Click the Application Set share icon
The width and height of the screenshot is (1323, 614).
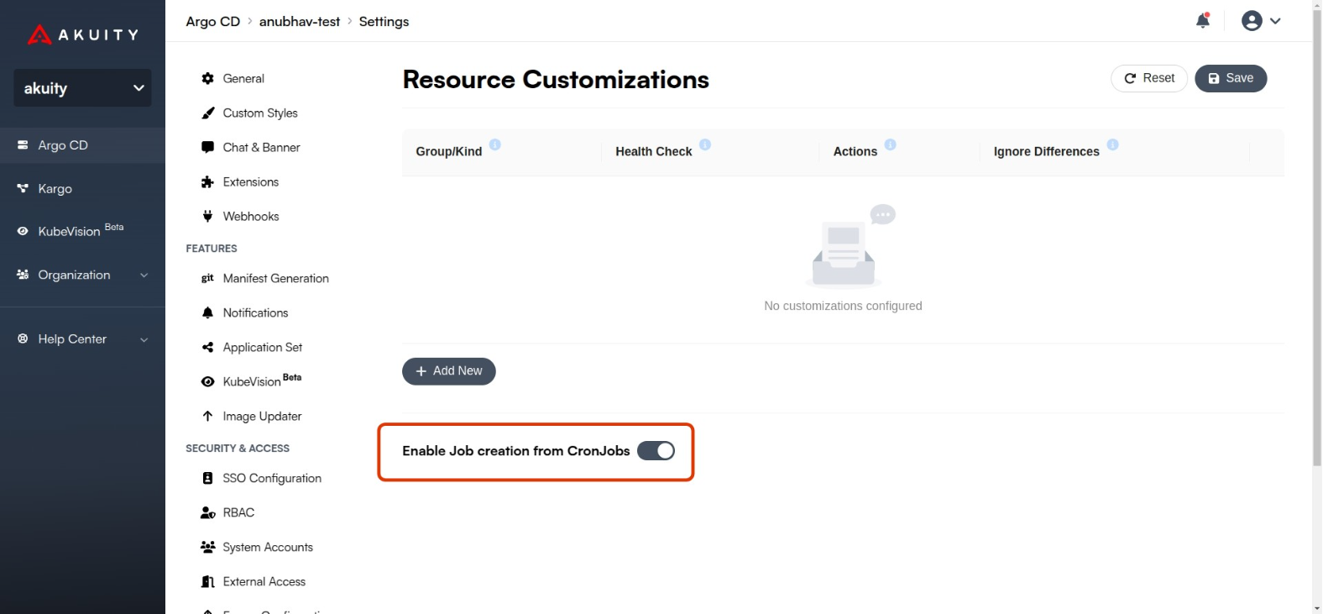[x=207, y=347]
